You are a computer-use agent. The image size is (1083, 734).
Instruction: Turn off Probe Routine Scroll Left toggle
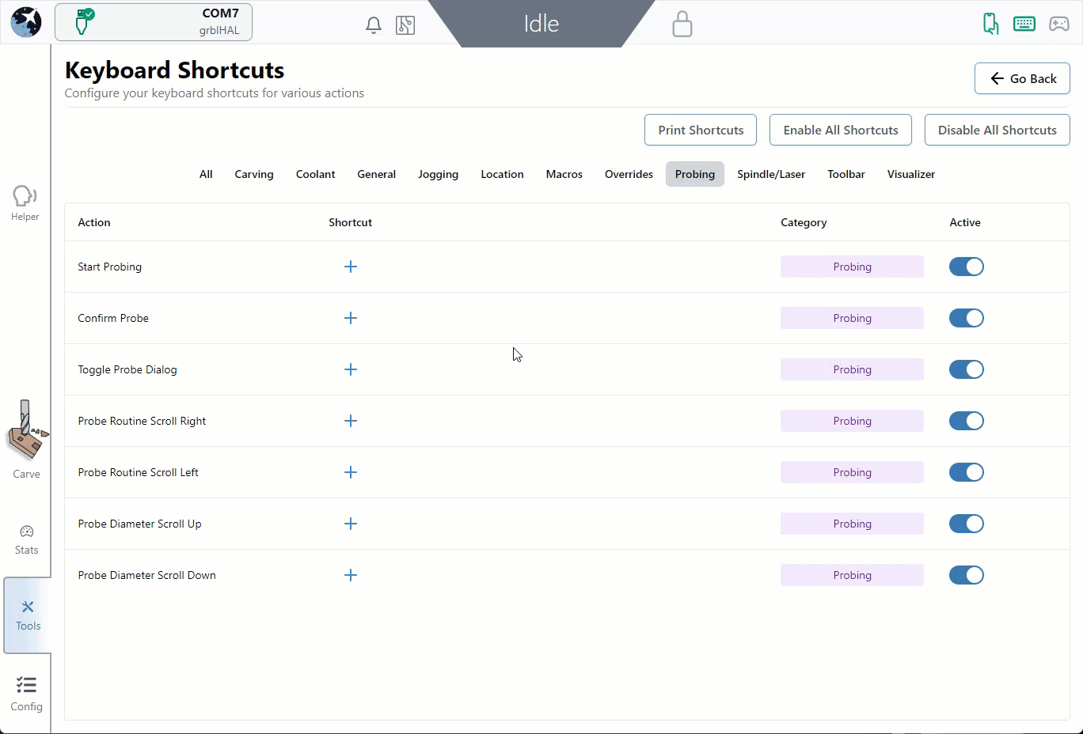[966, 472]
